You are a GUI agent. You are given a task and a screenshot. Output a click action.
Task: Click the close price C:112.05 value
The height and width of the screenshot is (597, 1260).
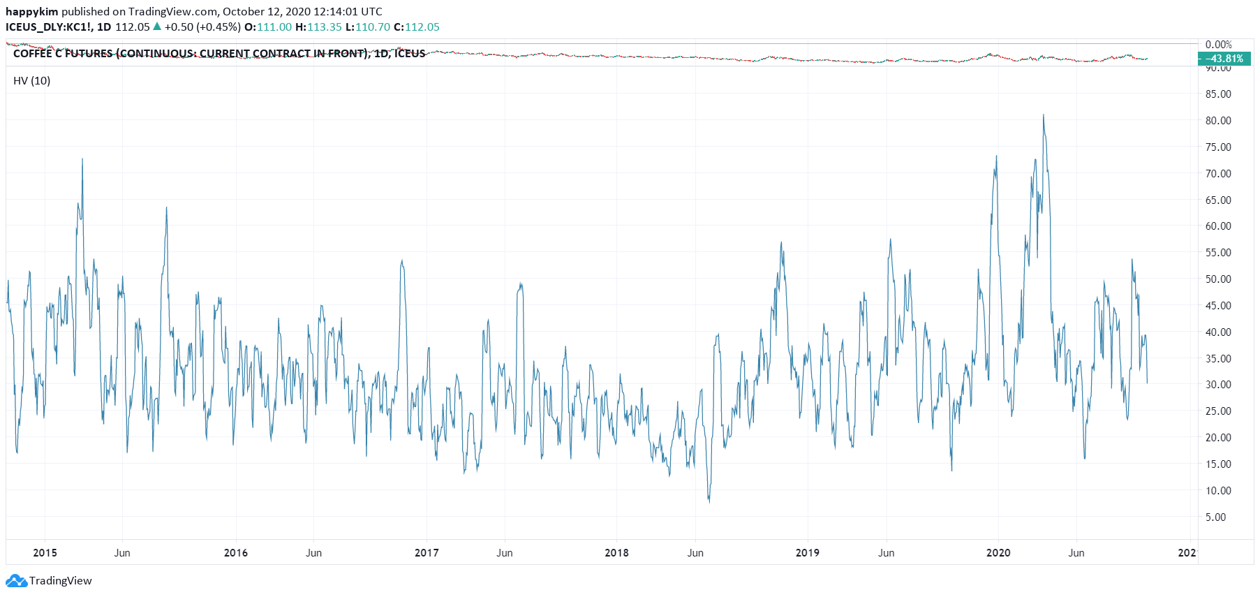[417, 27]
